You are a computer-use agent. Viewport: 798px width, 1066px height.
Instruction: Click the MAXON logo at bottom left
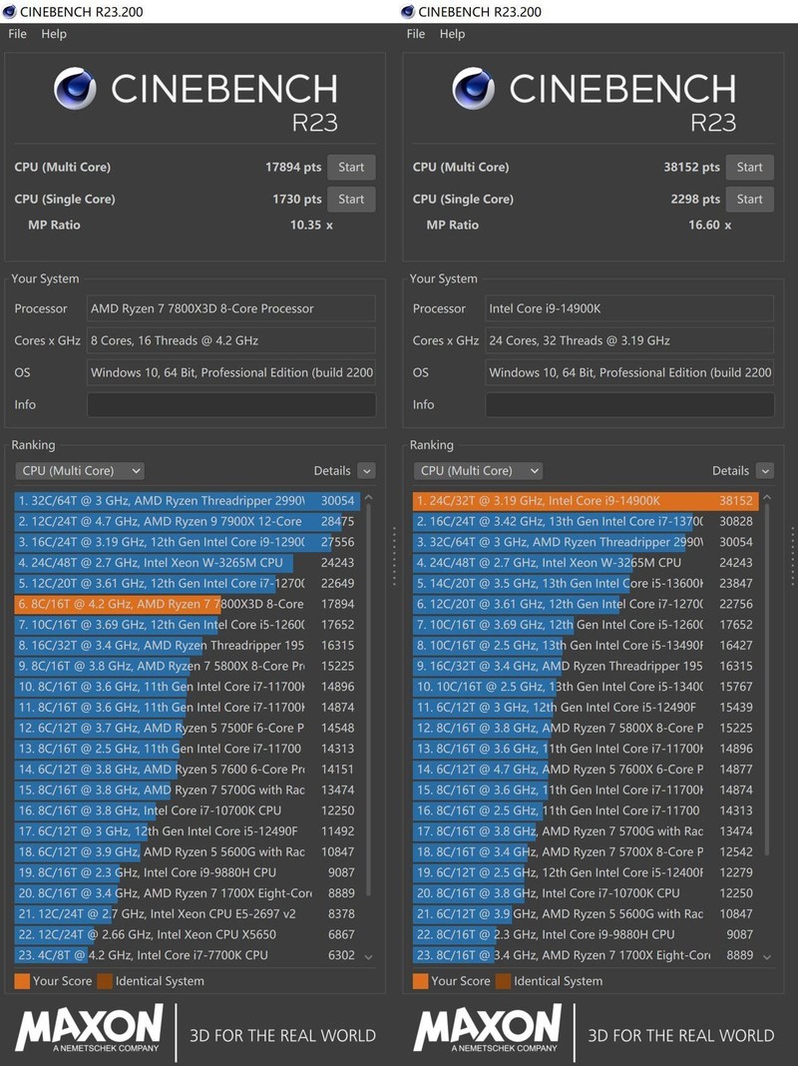(x=95, y=1030)
